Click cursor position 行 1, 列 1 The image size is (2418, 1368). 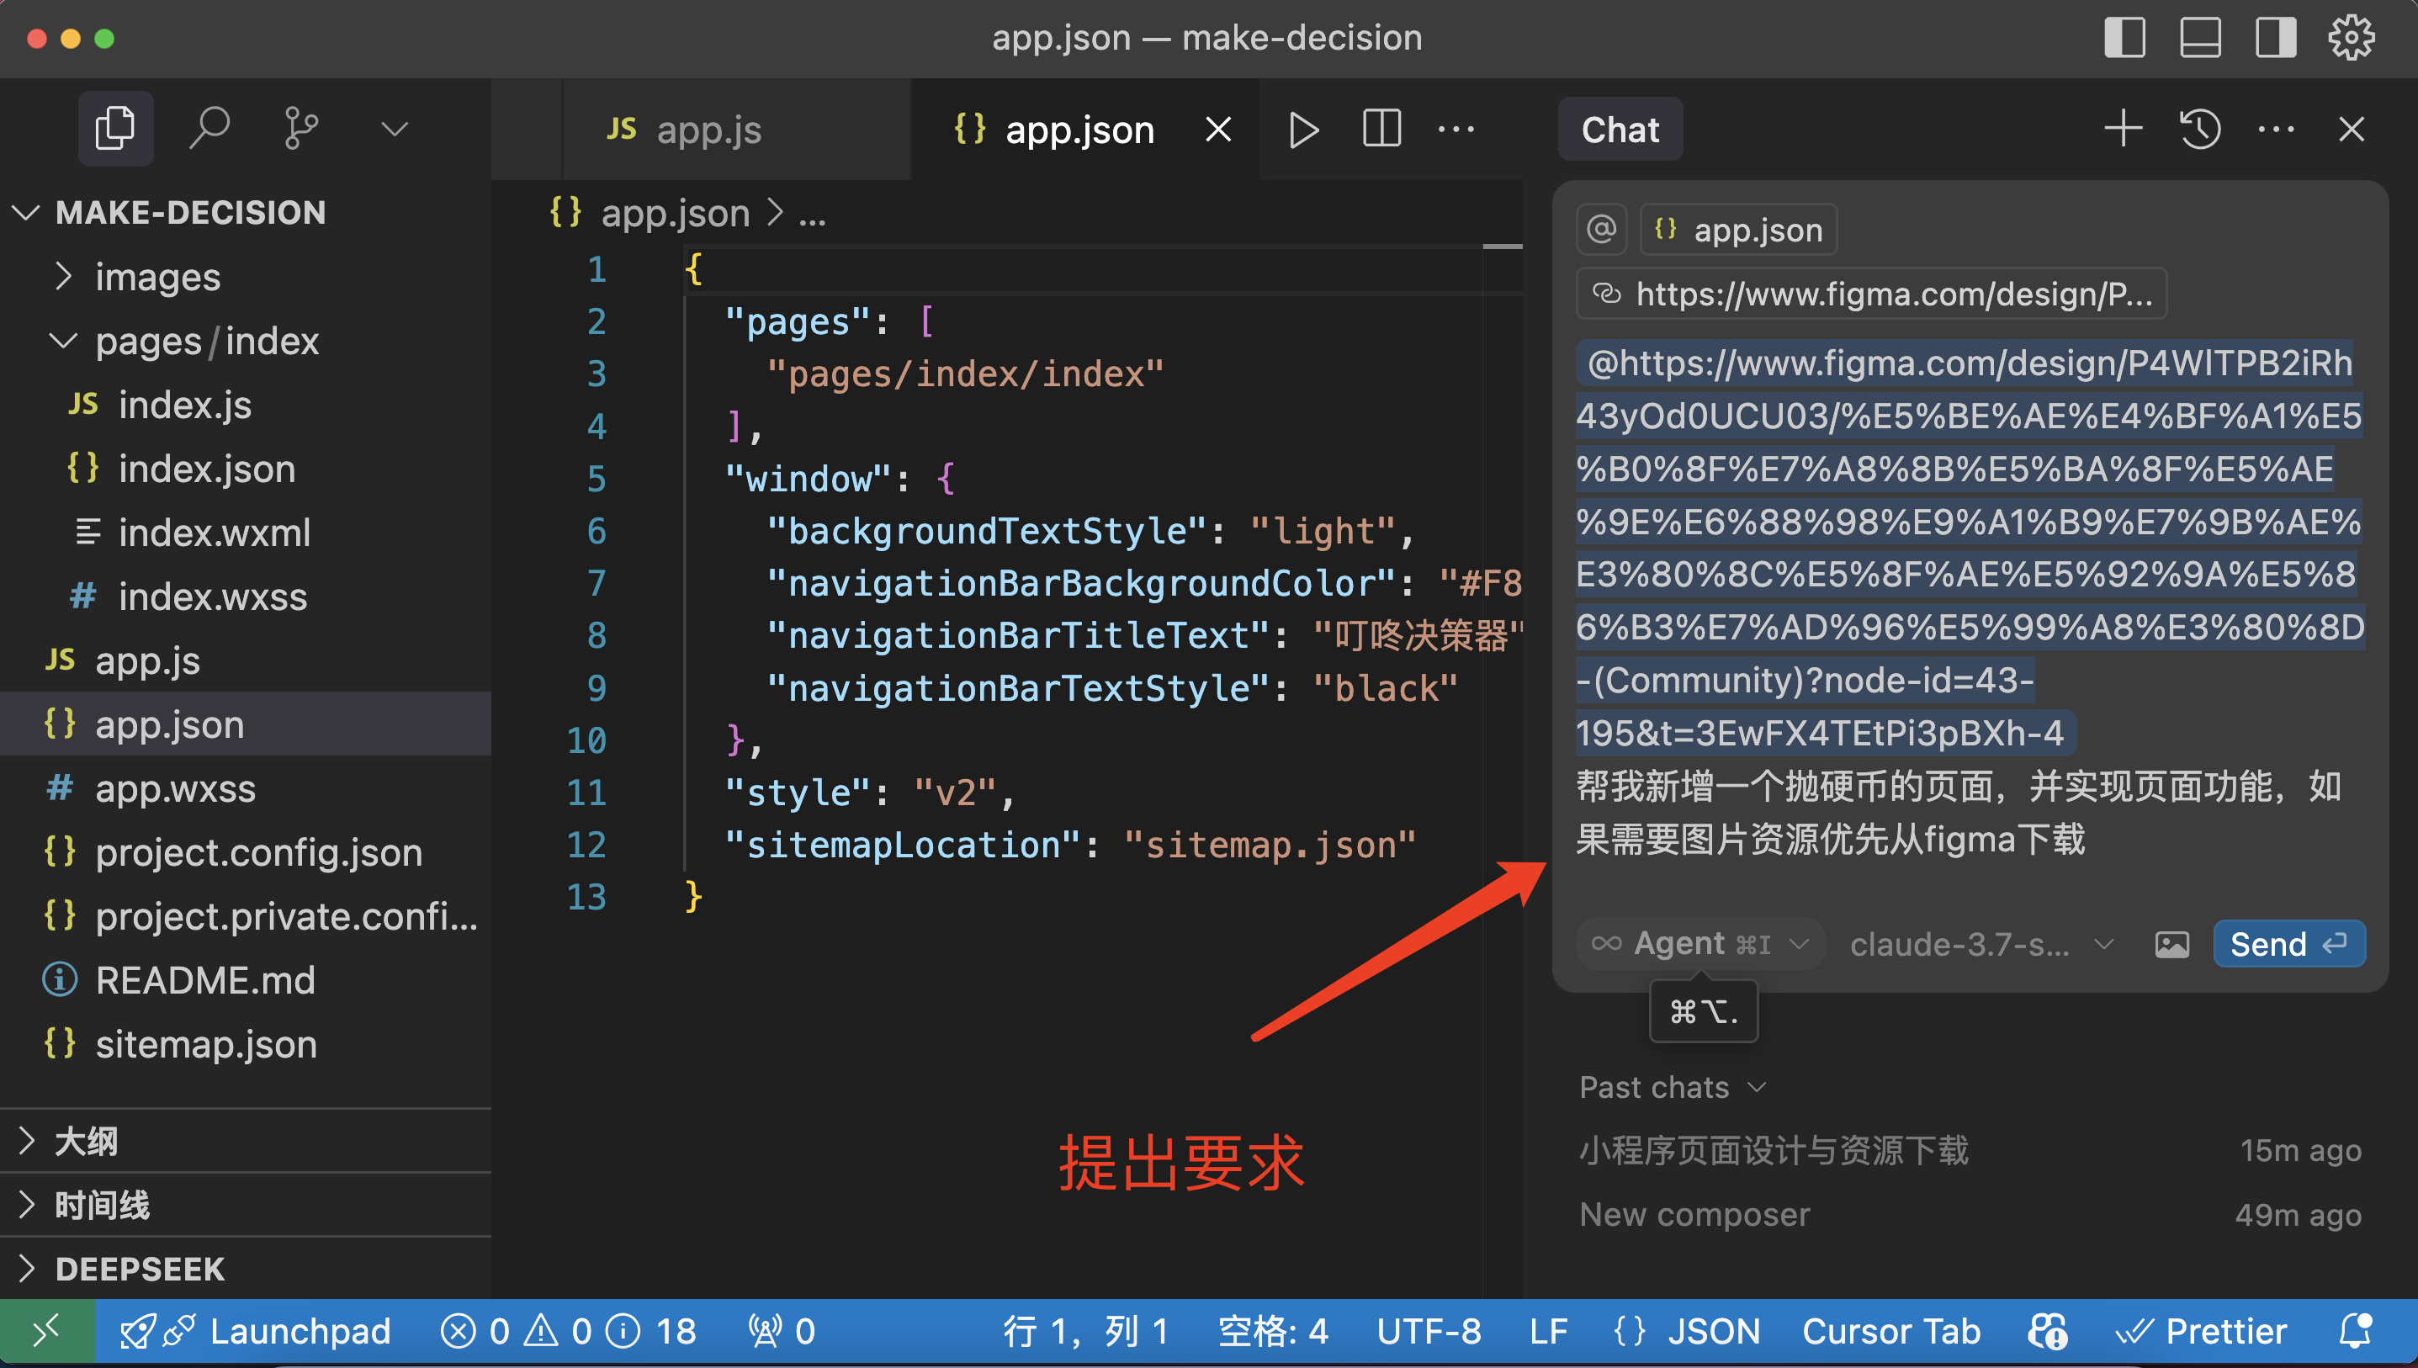[1086, 1331]
